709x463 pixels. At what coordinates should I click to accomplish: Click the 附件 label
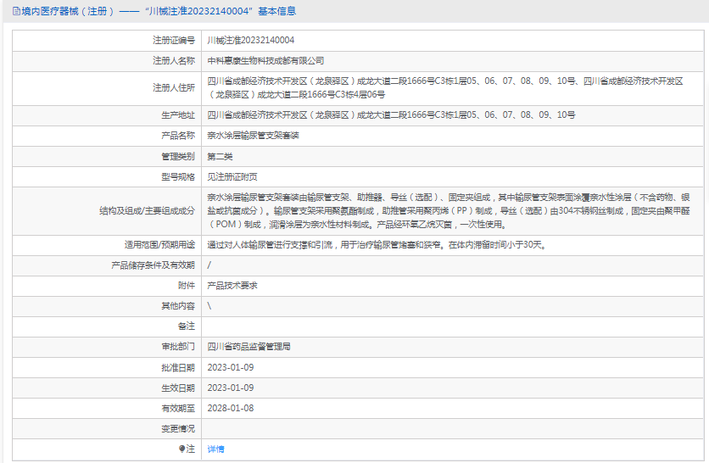(187, 286)
